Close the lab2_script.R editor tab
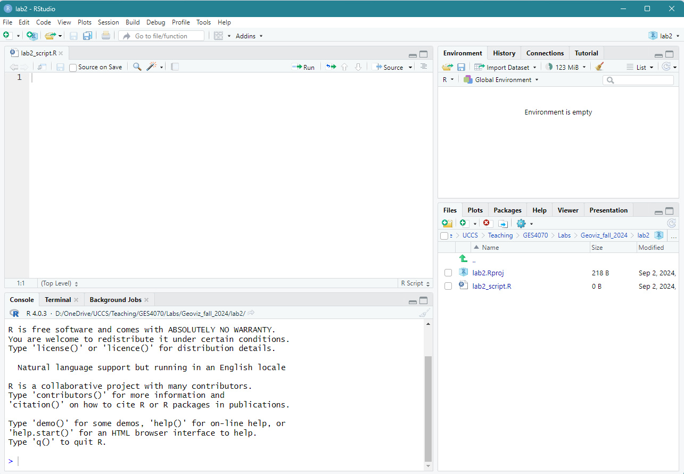 pyautogui.click(x=61, y=53)
